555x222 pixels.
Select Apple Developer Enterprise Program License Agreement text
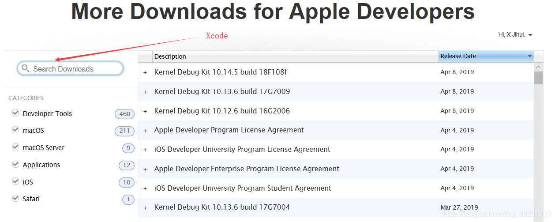[247, 169]
